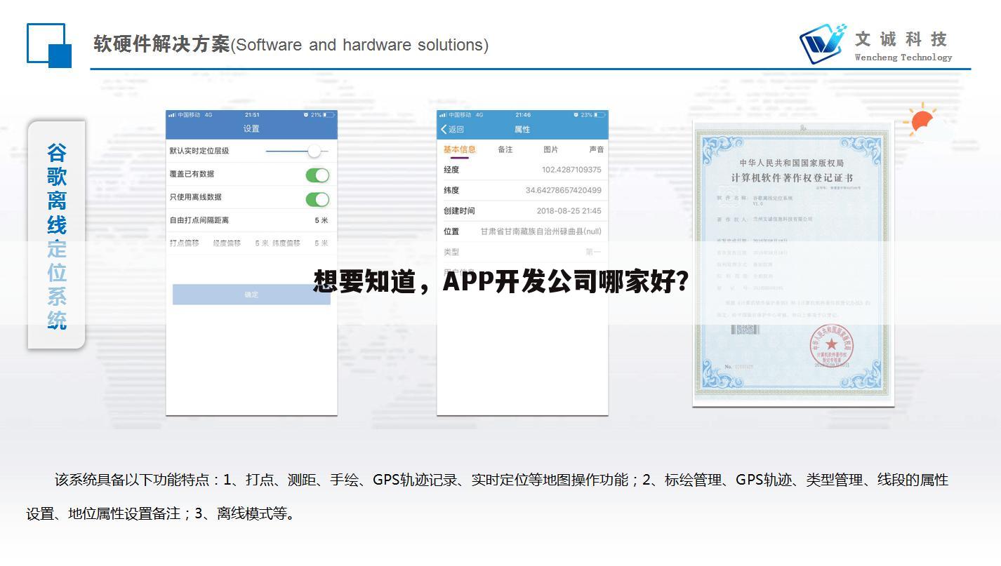Click the 打点偏移 label in settings
This screenshot has height=566, width=1001.
pos(184,243)
